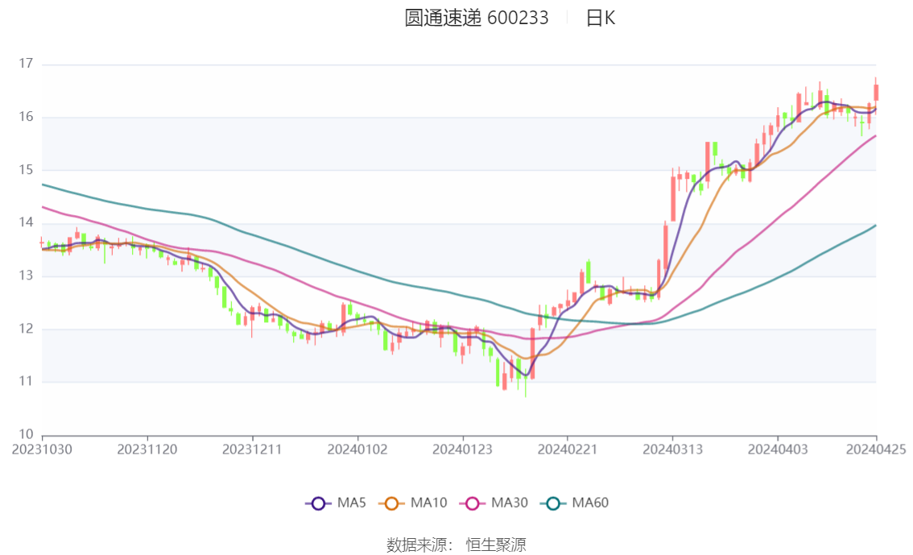The height and width of the screenshot is (555, 913).
Task: Select the 20231030 date axis label
Action: tap(42, 449)
